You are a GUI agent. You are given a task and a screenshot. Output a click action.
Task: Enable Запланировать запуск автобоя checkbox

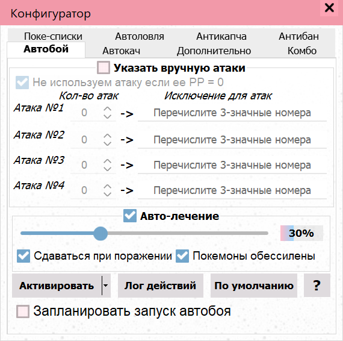tap(23, 311)
